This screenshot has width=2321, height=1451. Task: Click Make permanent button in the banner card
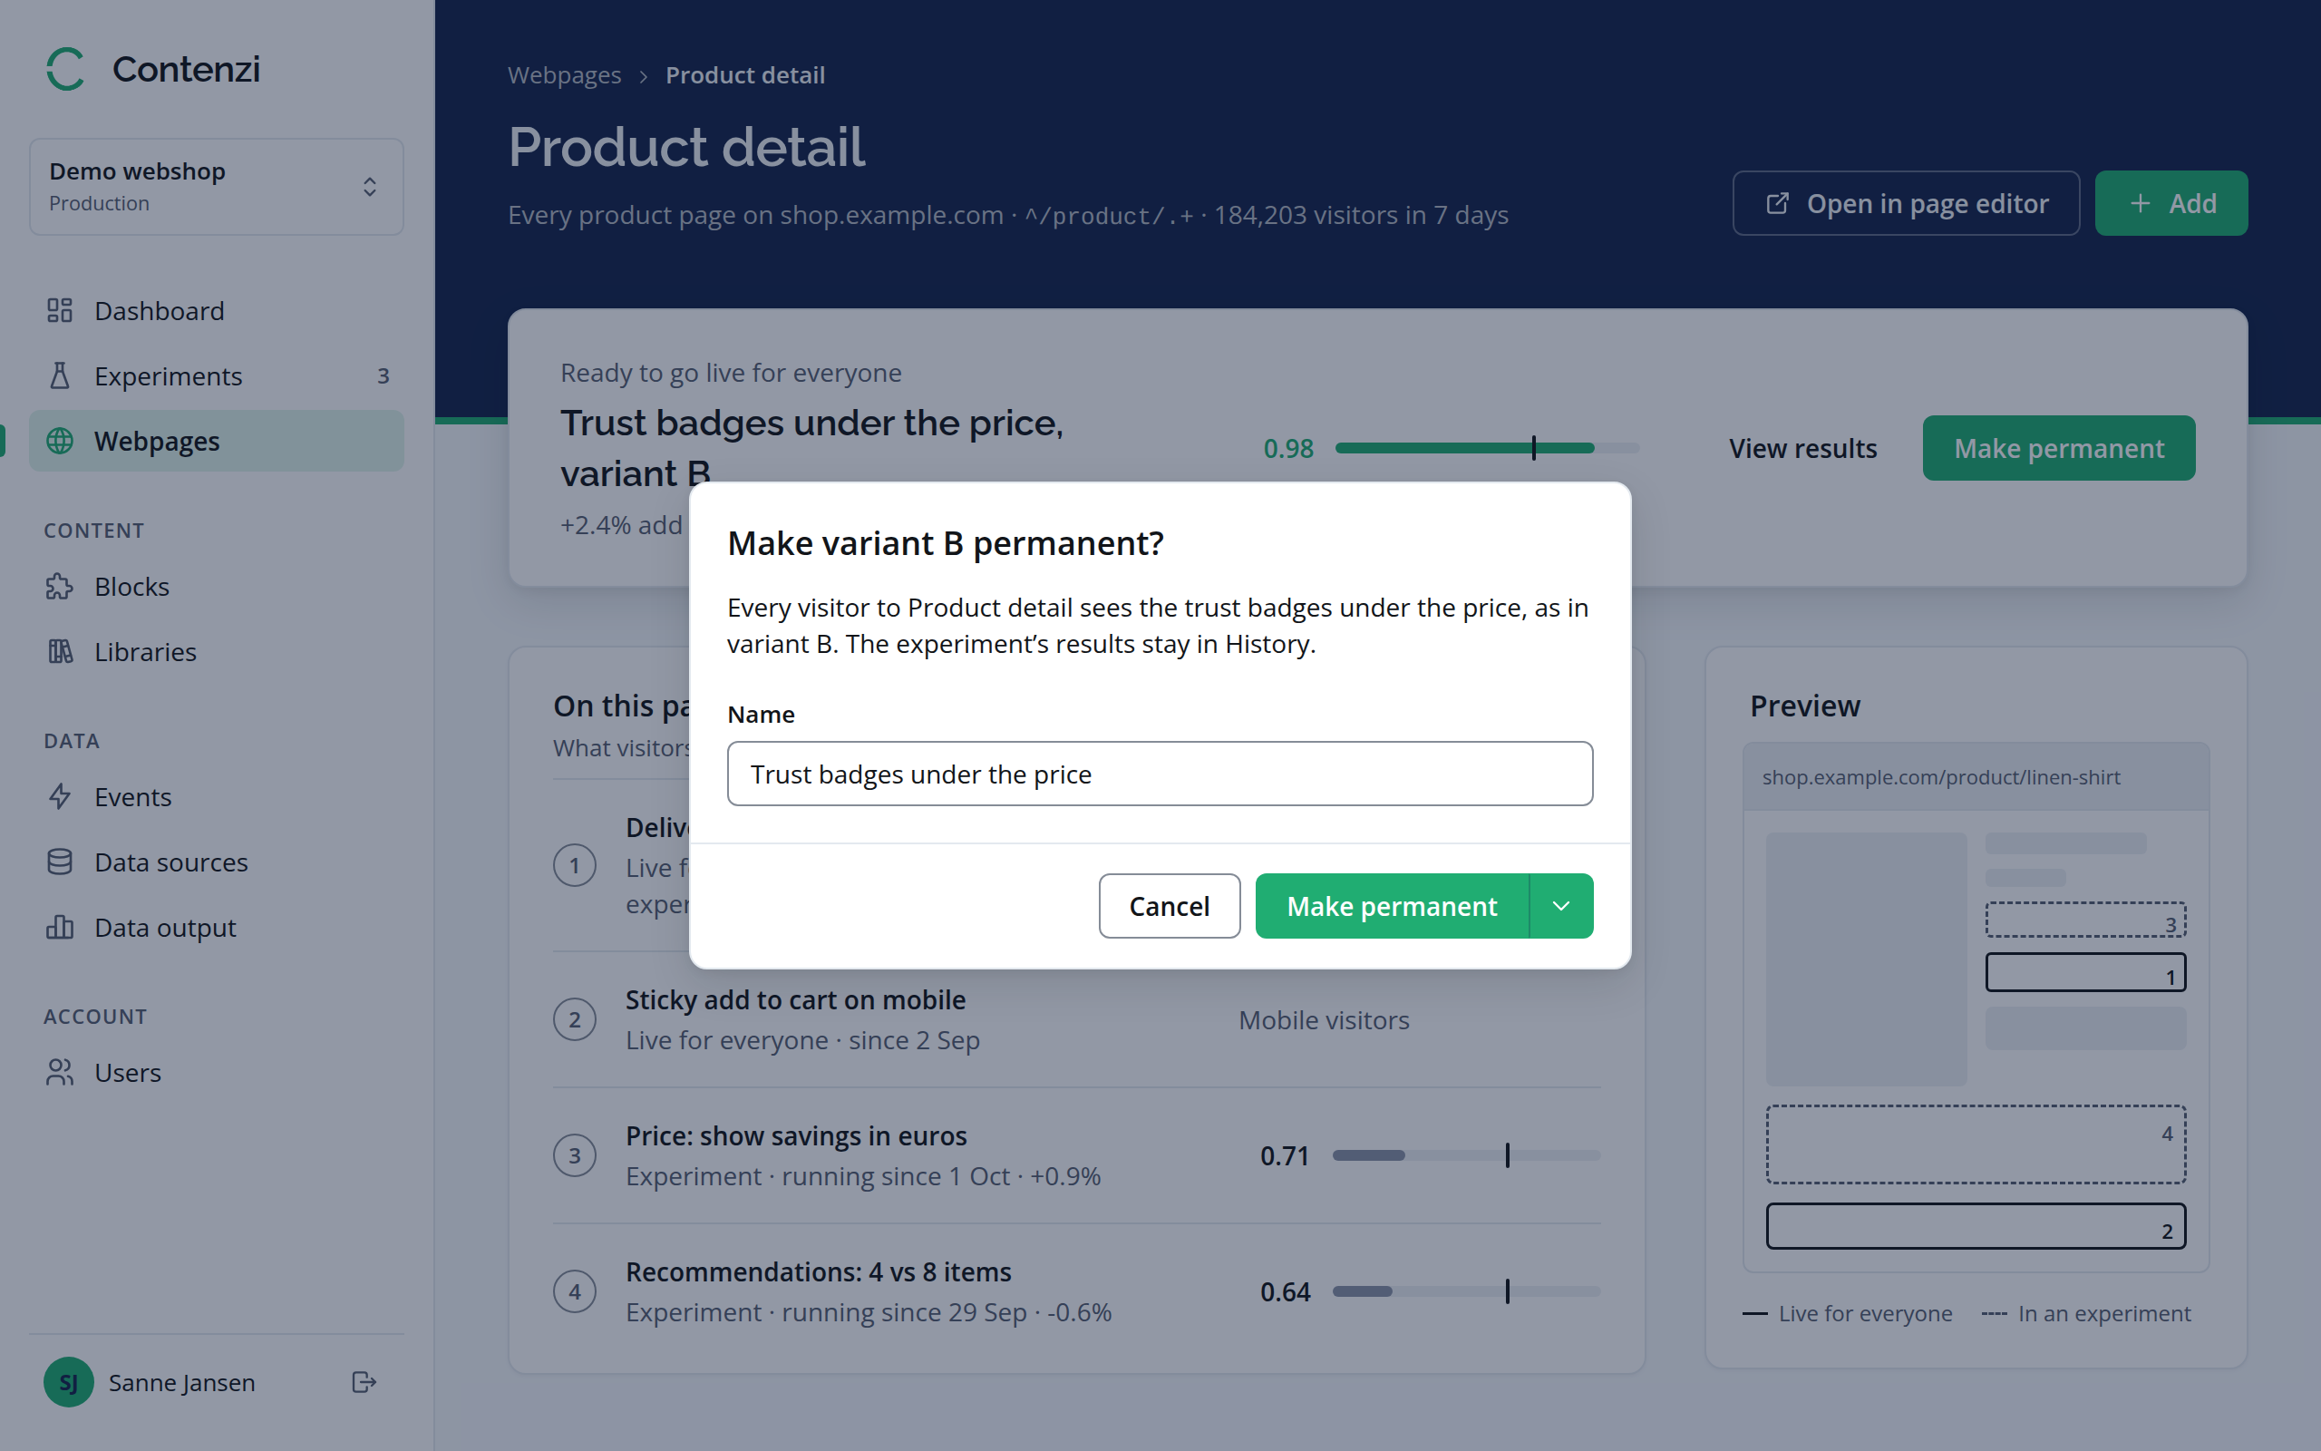pos(2058,448)
